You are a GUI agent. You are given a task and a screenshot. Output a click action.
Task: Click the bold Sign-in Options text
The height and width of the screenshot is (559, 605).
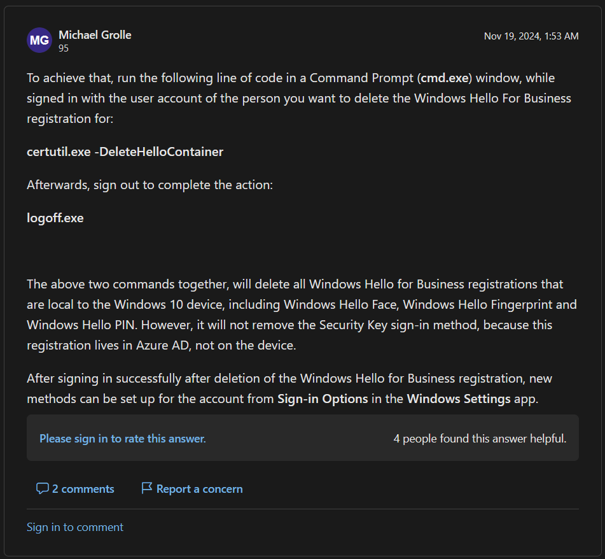pyautogui.click(x=323, y=399)
